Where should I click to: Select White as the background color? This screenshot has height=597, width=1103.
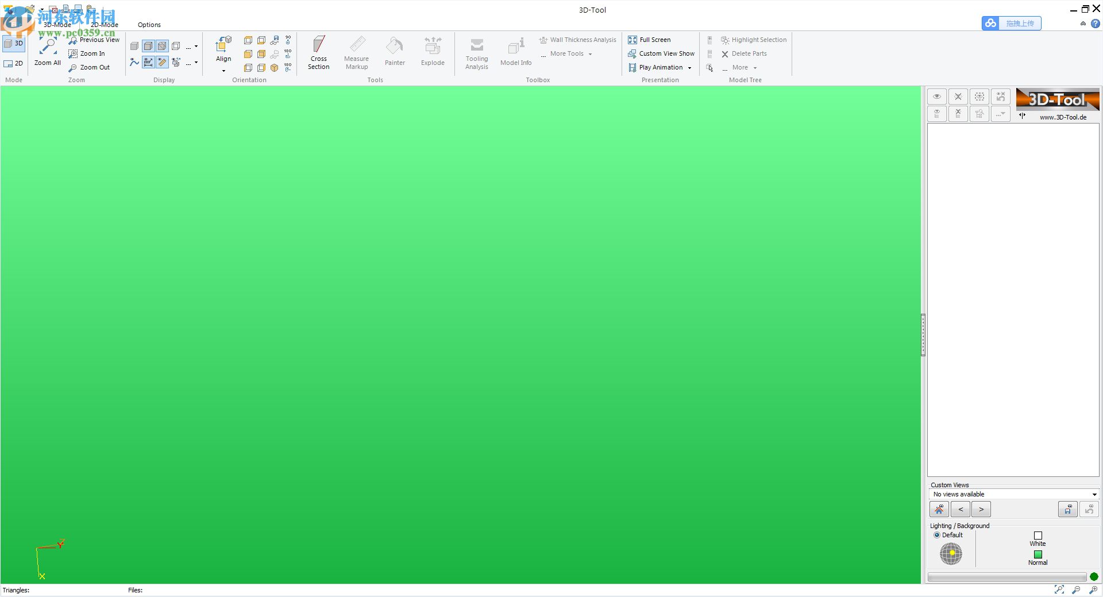click(x=1038, y=535)
